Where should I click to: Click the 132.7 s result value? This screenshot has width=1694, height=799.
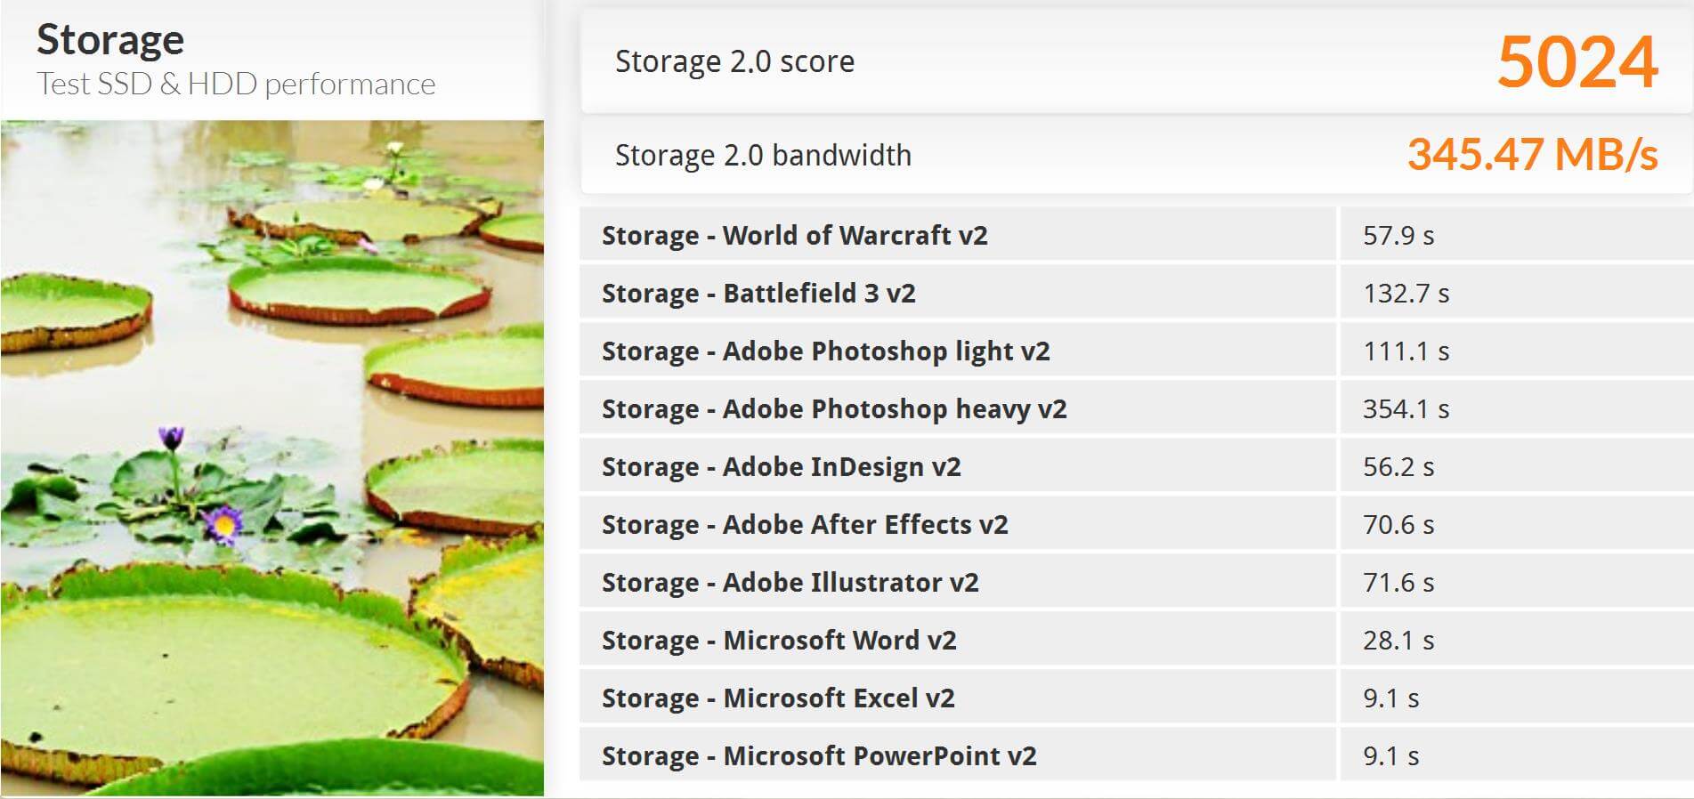(x=1406, y=293)
